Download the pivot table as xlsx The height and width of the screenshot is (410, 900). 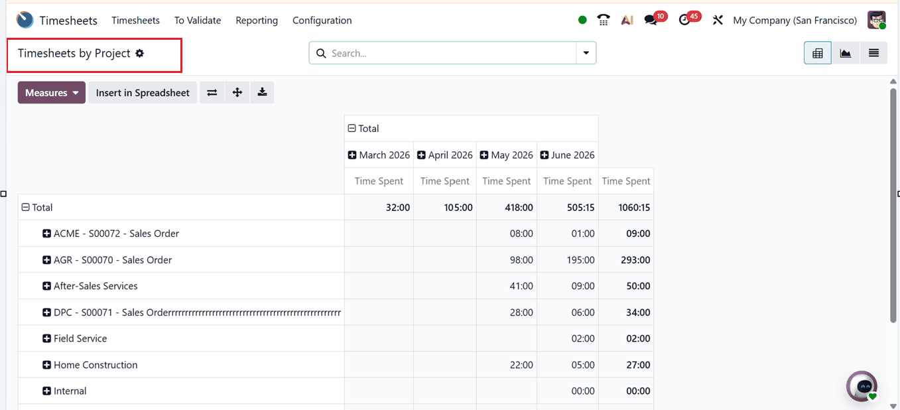[263, 93]
